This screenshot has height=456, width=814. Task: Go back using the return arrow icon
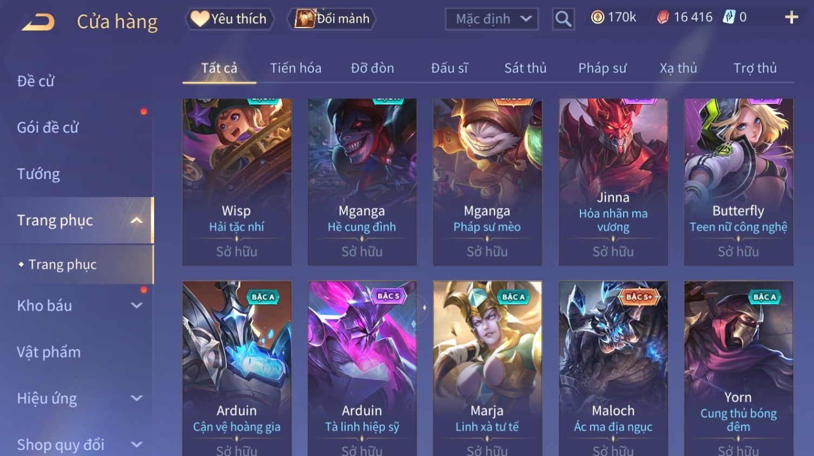[38, 22]
